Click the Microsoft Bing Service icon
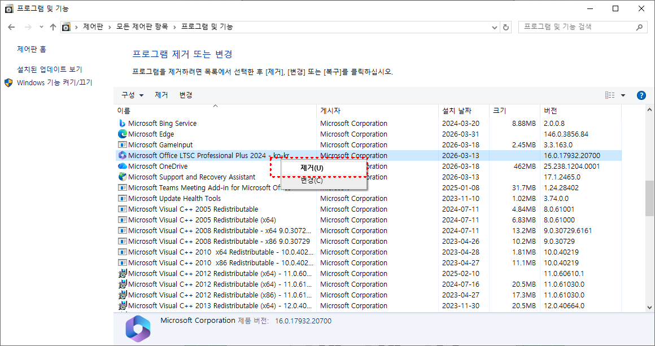655x346 pixels. [x=122, y=124]
